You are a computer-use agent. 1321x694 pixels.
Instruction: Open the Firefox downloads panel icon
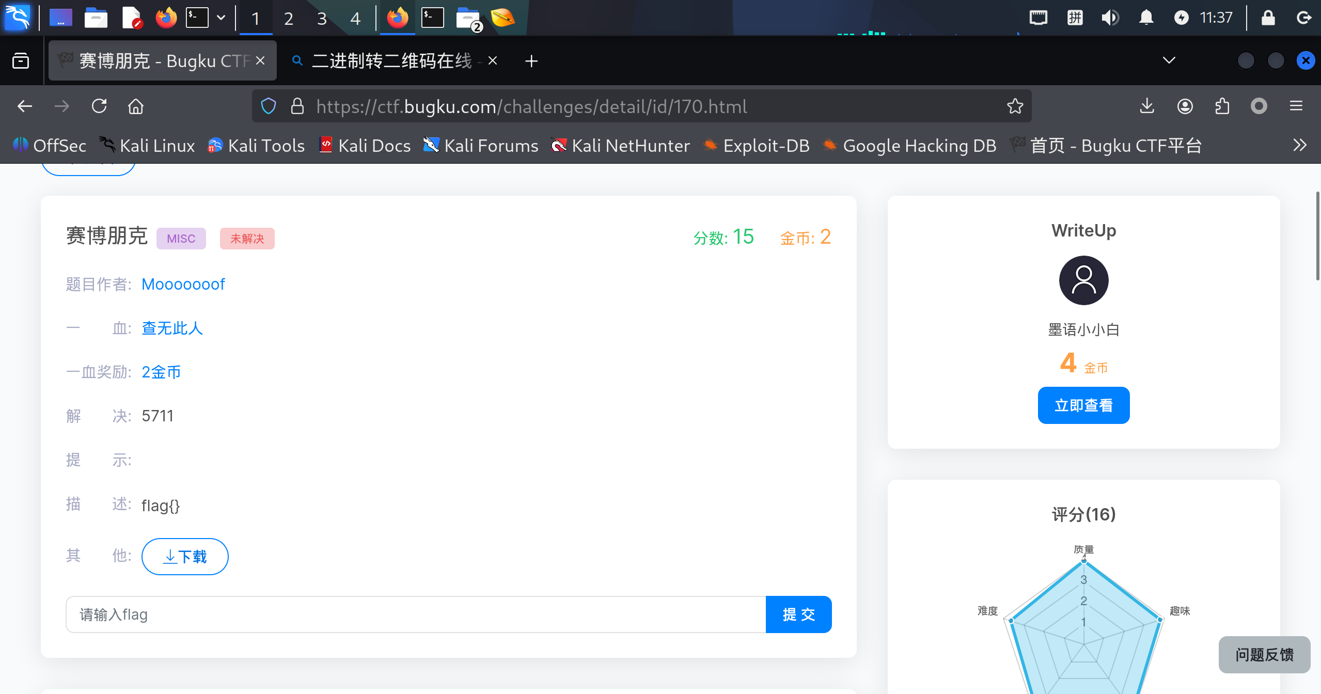click(1147, 106)
